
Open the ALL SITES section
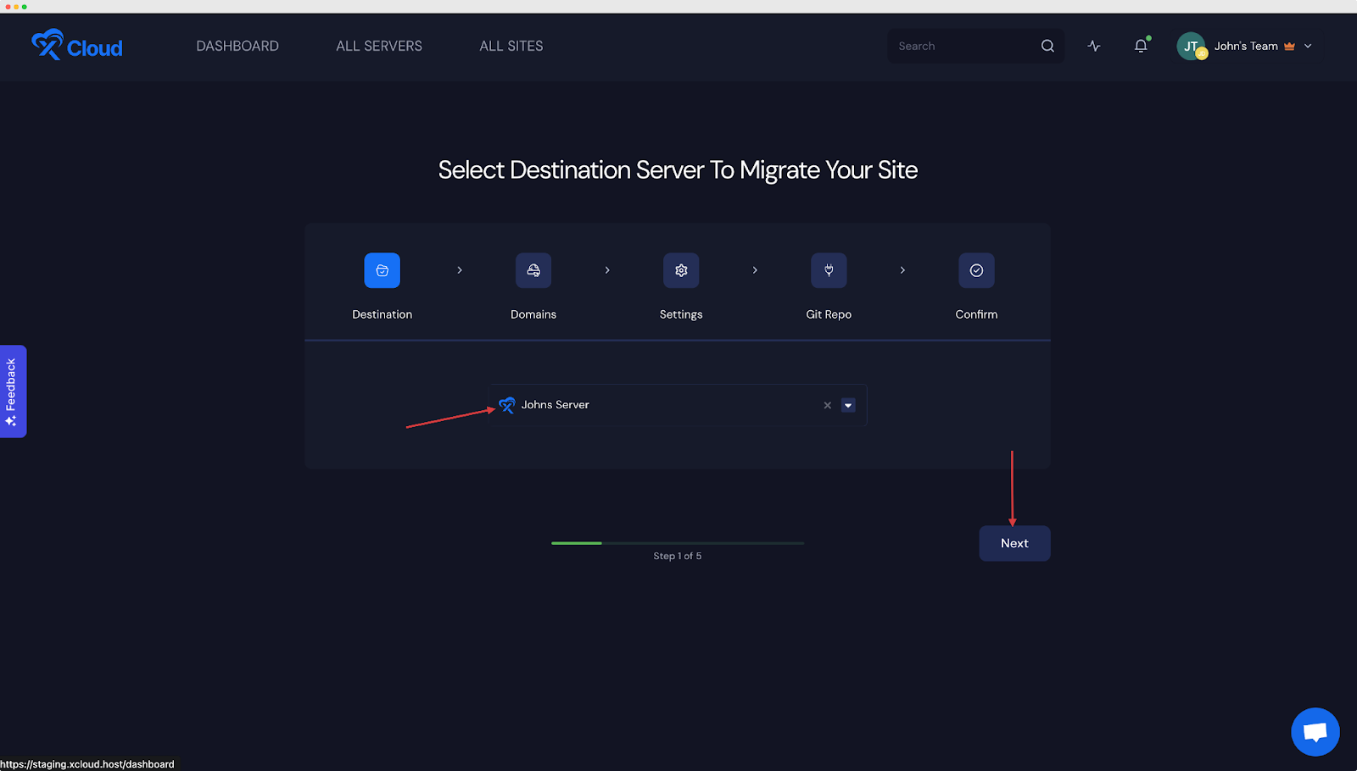(x=511, y=46)
